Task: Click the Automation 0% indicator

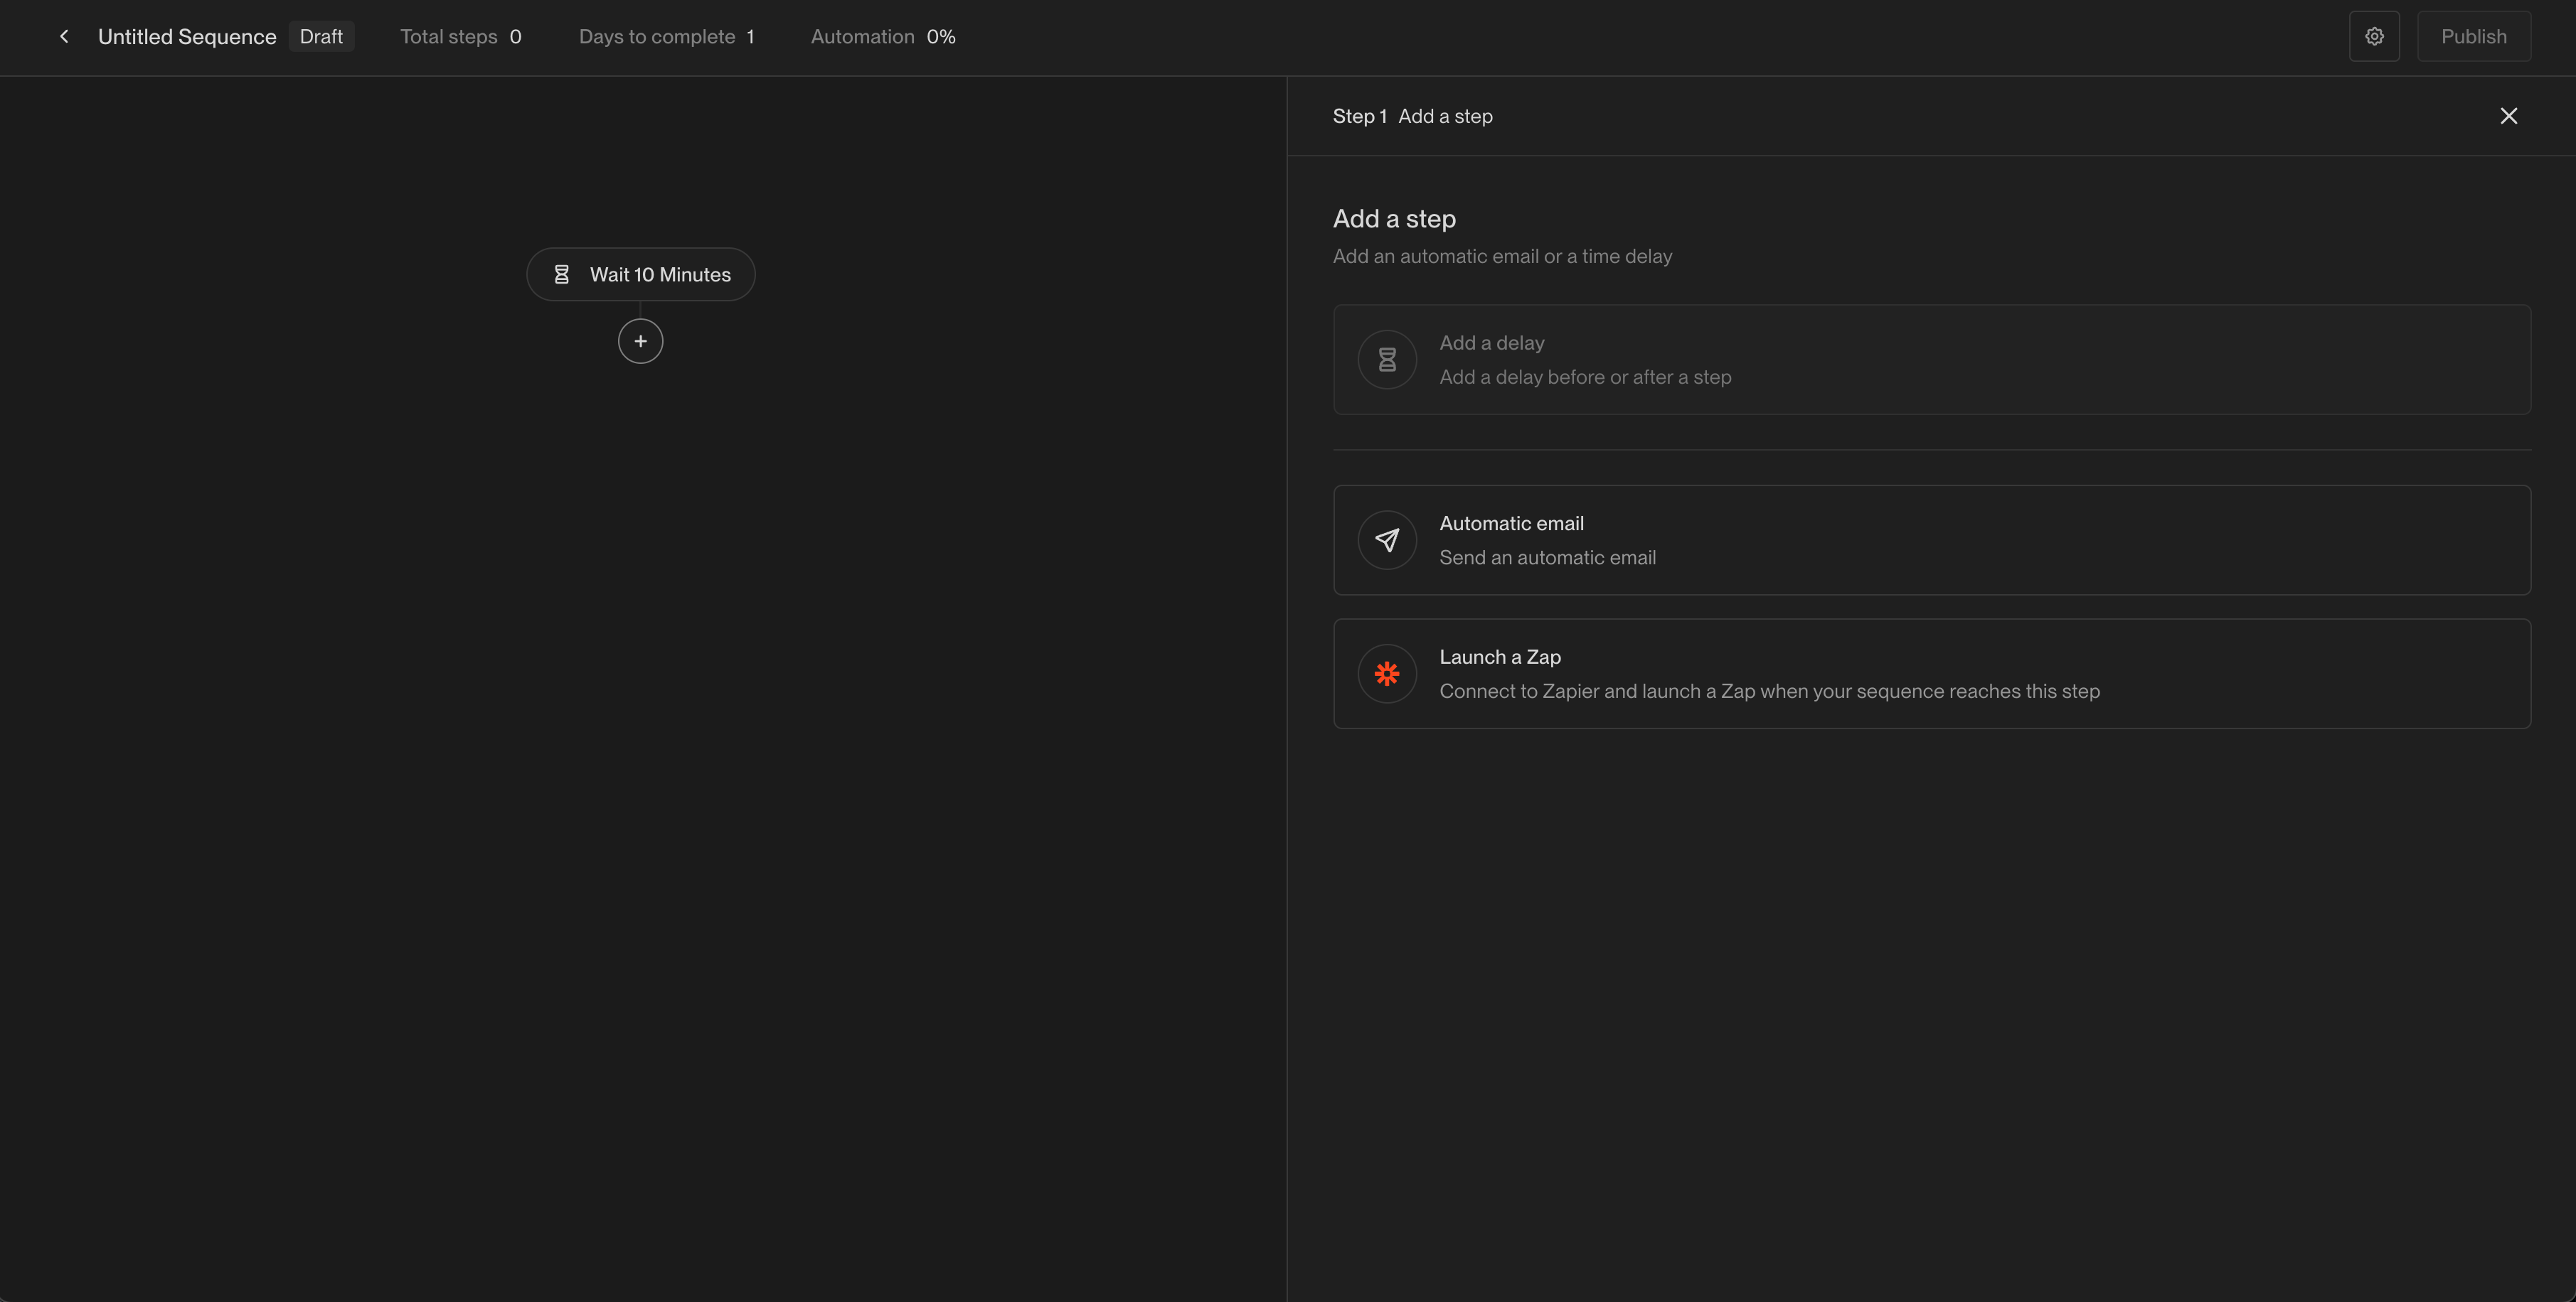Action: pos(882,36)
